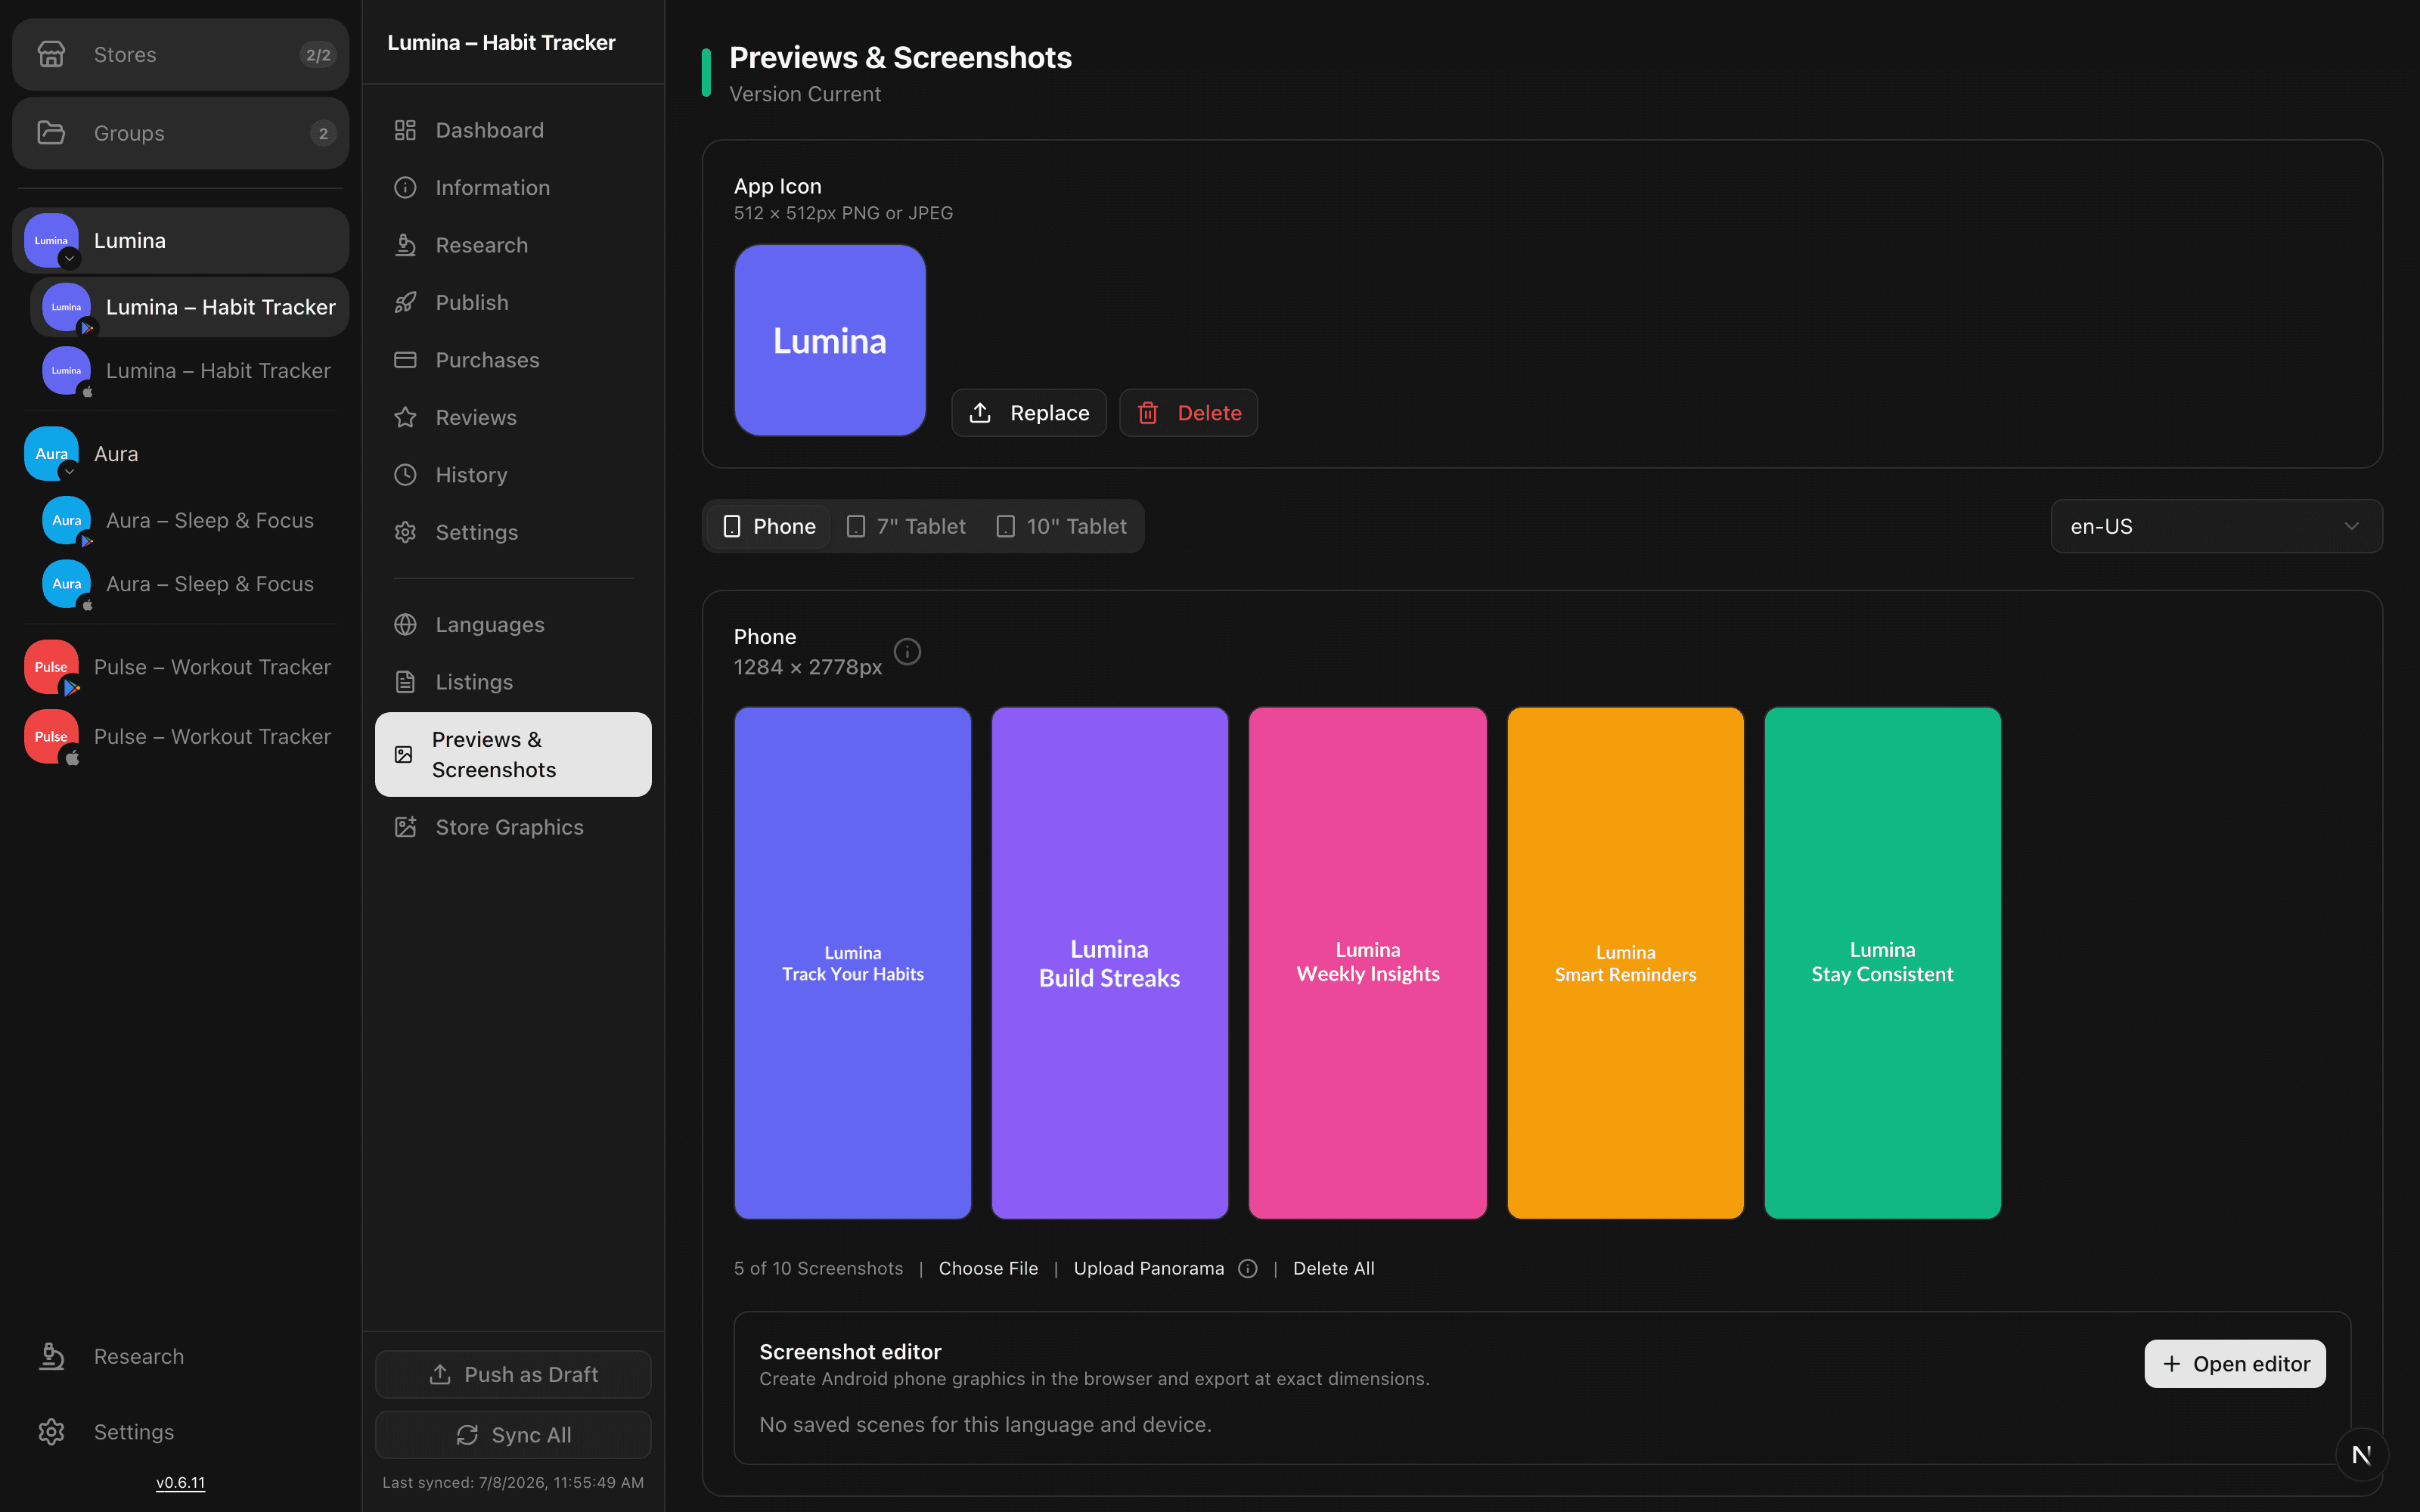Image resolution: width=2420 pixels, height=1512 pixels.
Task: Click the Lumina app icon preview
Action: (830, 340)
